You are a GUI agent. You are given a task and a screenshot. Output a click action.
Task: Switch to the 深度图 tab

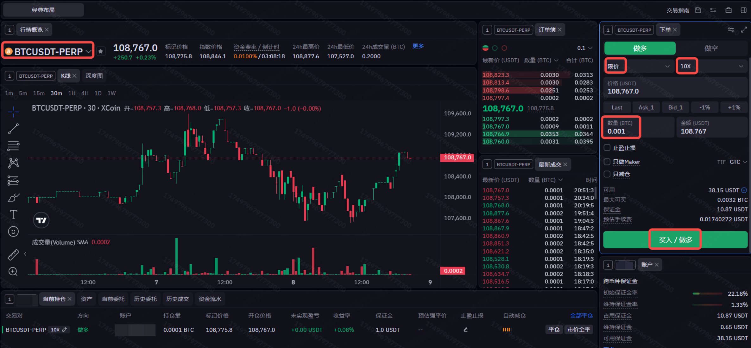tap(94, 76)
